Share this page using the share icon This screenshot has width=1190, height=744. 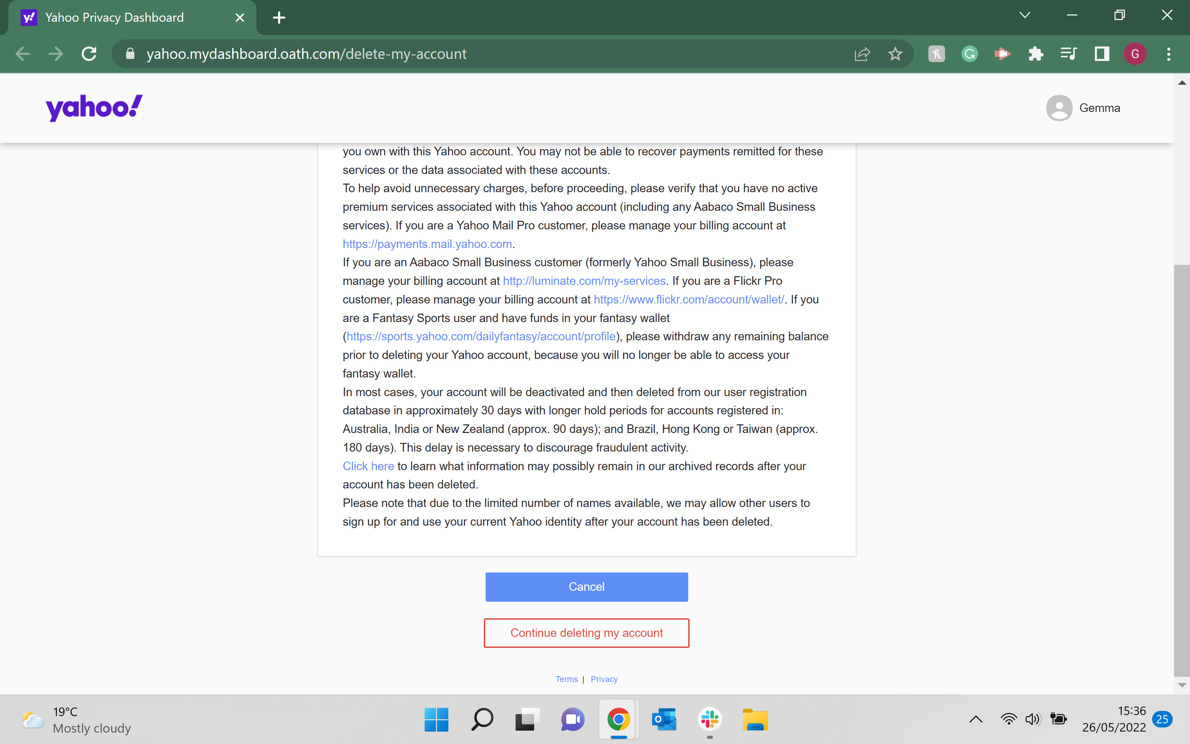[x=862, y=54]
